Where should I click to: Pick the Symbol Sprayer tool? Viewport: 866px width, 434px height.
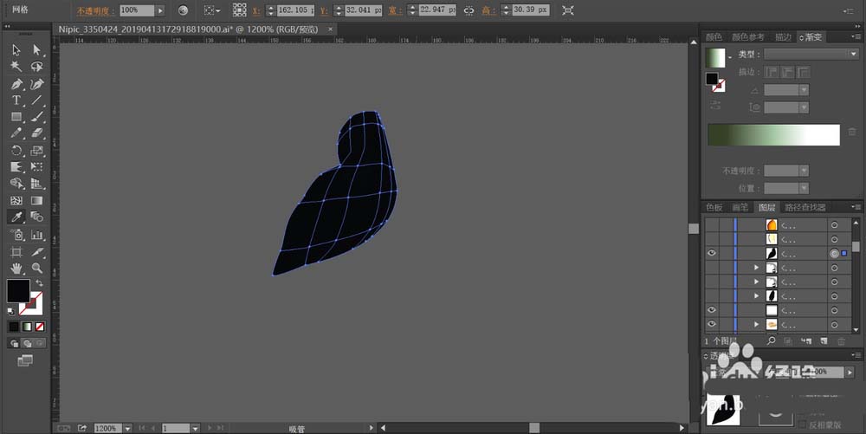coord(16,235)
